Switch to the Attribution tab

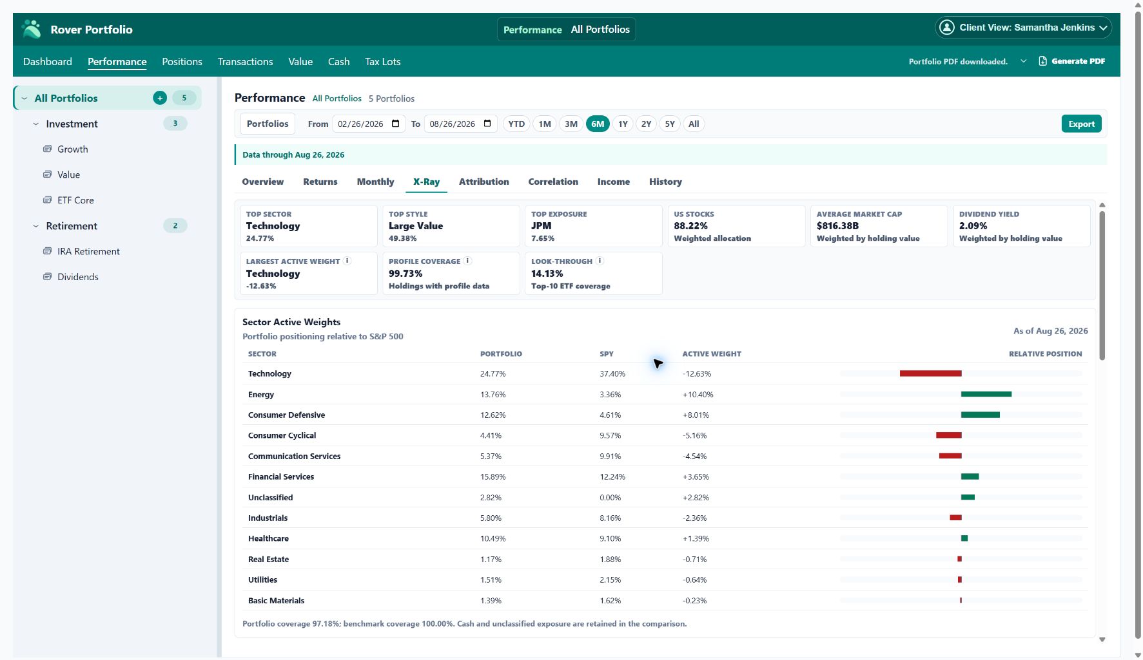(x=484, y=182)
